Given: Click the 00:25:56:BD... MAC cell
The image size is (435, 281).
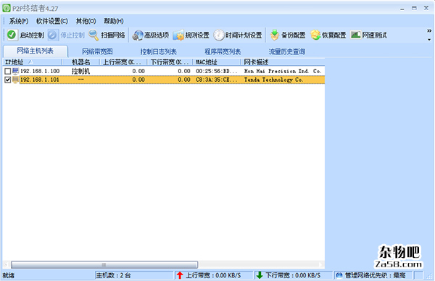Looking at the screenshot, I should tap(216, 71).
